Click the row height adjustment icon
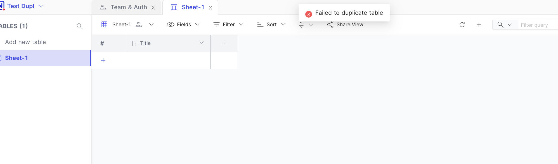The height and width of the screenshot is (164, 558). (x=301, y=25)
